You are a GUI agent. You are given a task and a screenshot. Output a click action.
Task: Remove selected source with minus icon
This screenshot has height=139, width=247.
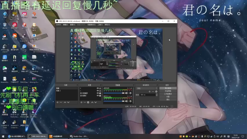85,103
